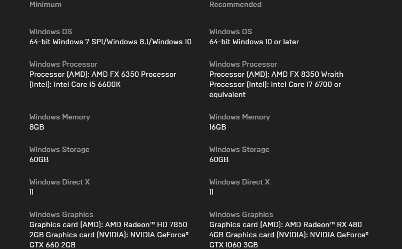Image resolution: width=402 pixels, height=249 pixels.
Task: Click the 64-bit Windows 7 SP1 requirement text
Action: [x=110, y=42]
